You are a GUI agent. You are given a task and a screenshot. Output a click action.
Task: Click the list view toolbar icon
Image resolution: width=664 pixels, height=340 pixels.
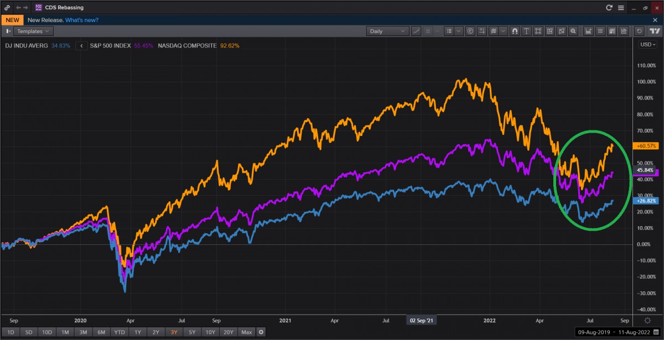[449, 32]
